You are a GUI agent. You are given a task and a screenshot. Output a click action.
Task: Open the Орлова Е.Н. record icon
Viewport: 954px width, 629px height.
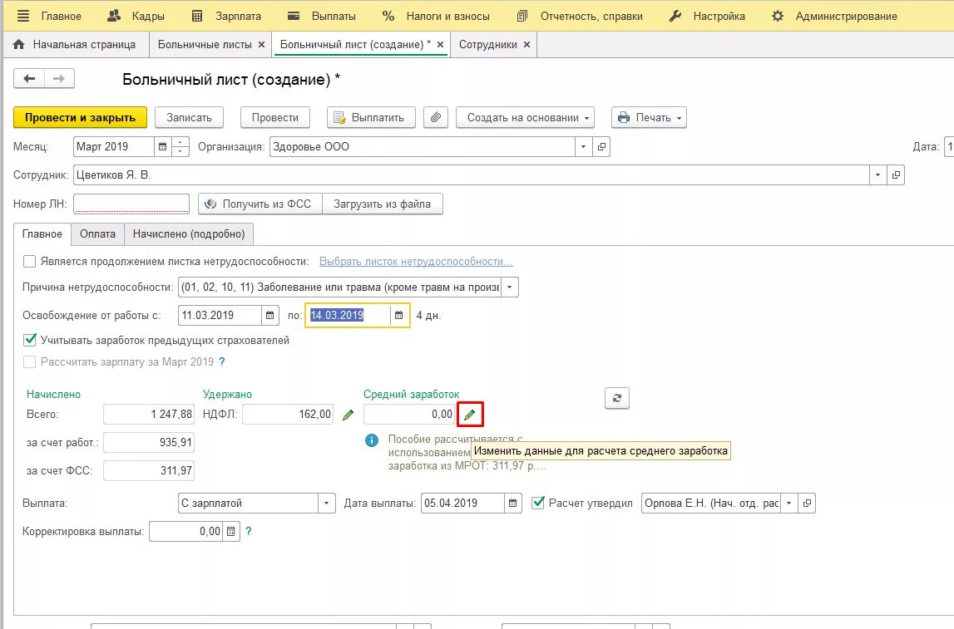pyautogui.click(x=807, y=504)
